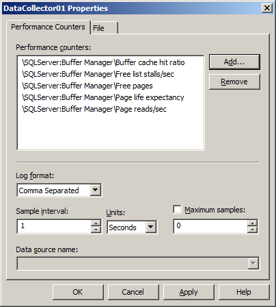
Task: Select the Page reads/sec counter
Action: tap(94, 109)
